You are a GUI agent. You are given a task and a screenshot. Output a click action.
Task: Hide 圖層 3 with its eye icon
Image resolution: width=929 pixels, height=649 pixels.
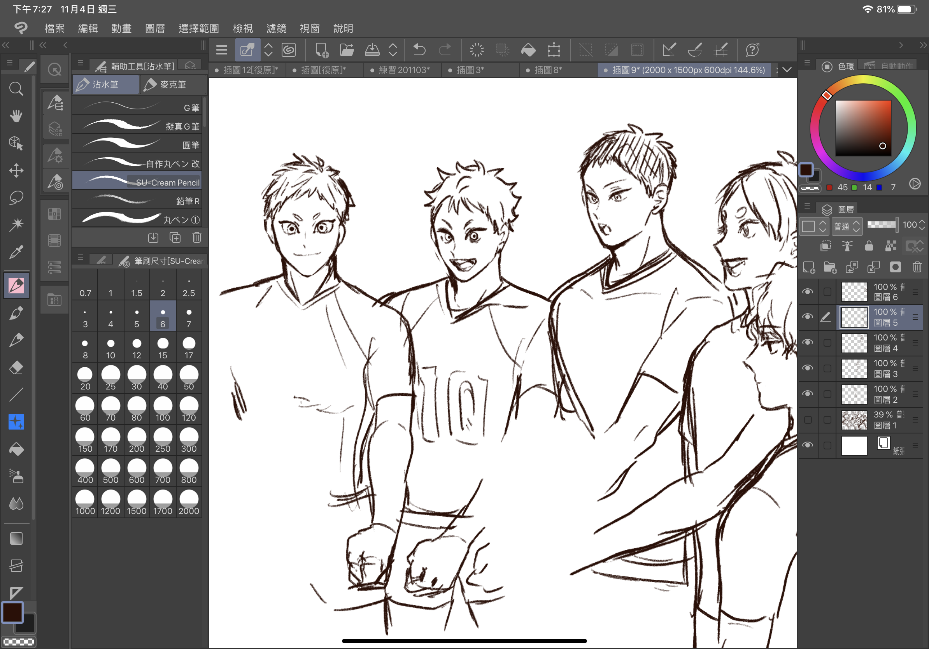point(808,368)
